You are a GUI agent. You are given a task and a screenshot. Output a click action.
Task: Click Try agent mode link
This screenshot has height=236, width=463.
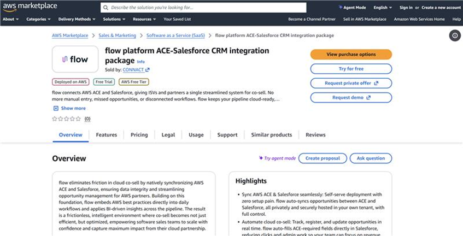(x=277, y=158)
